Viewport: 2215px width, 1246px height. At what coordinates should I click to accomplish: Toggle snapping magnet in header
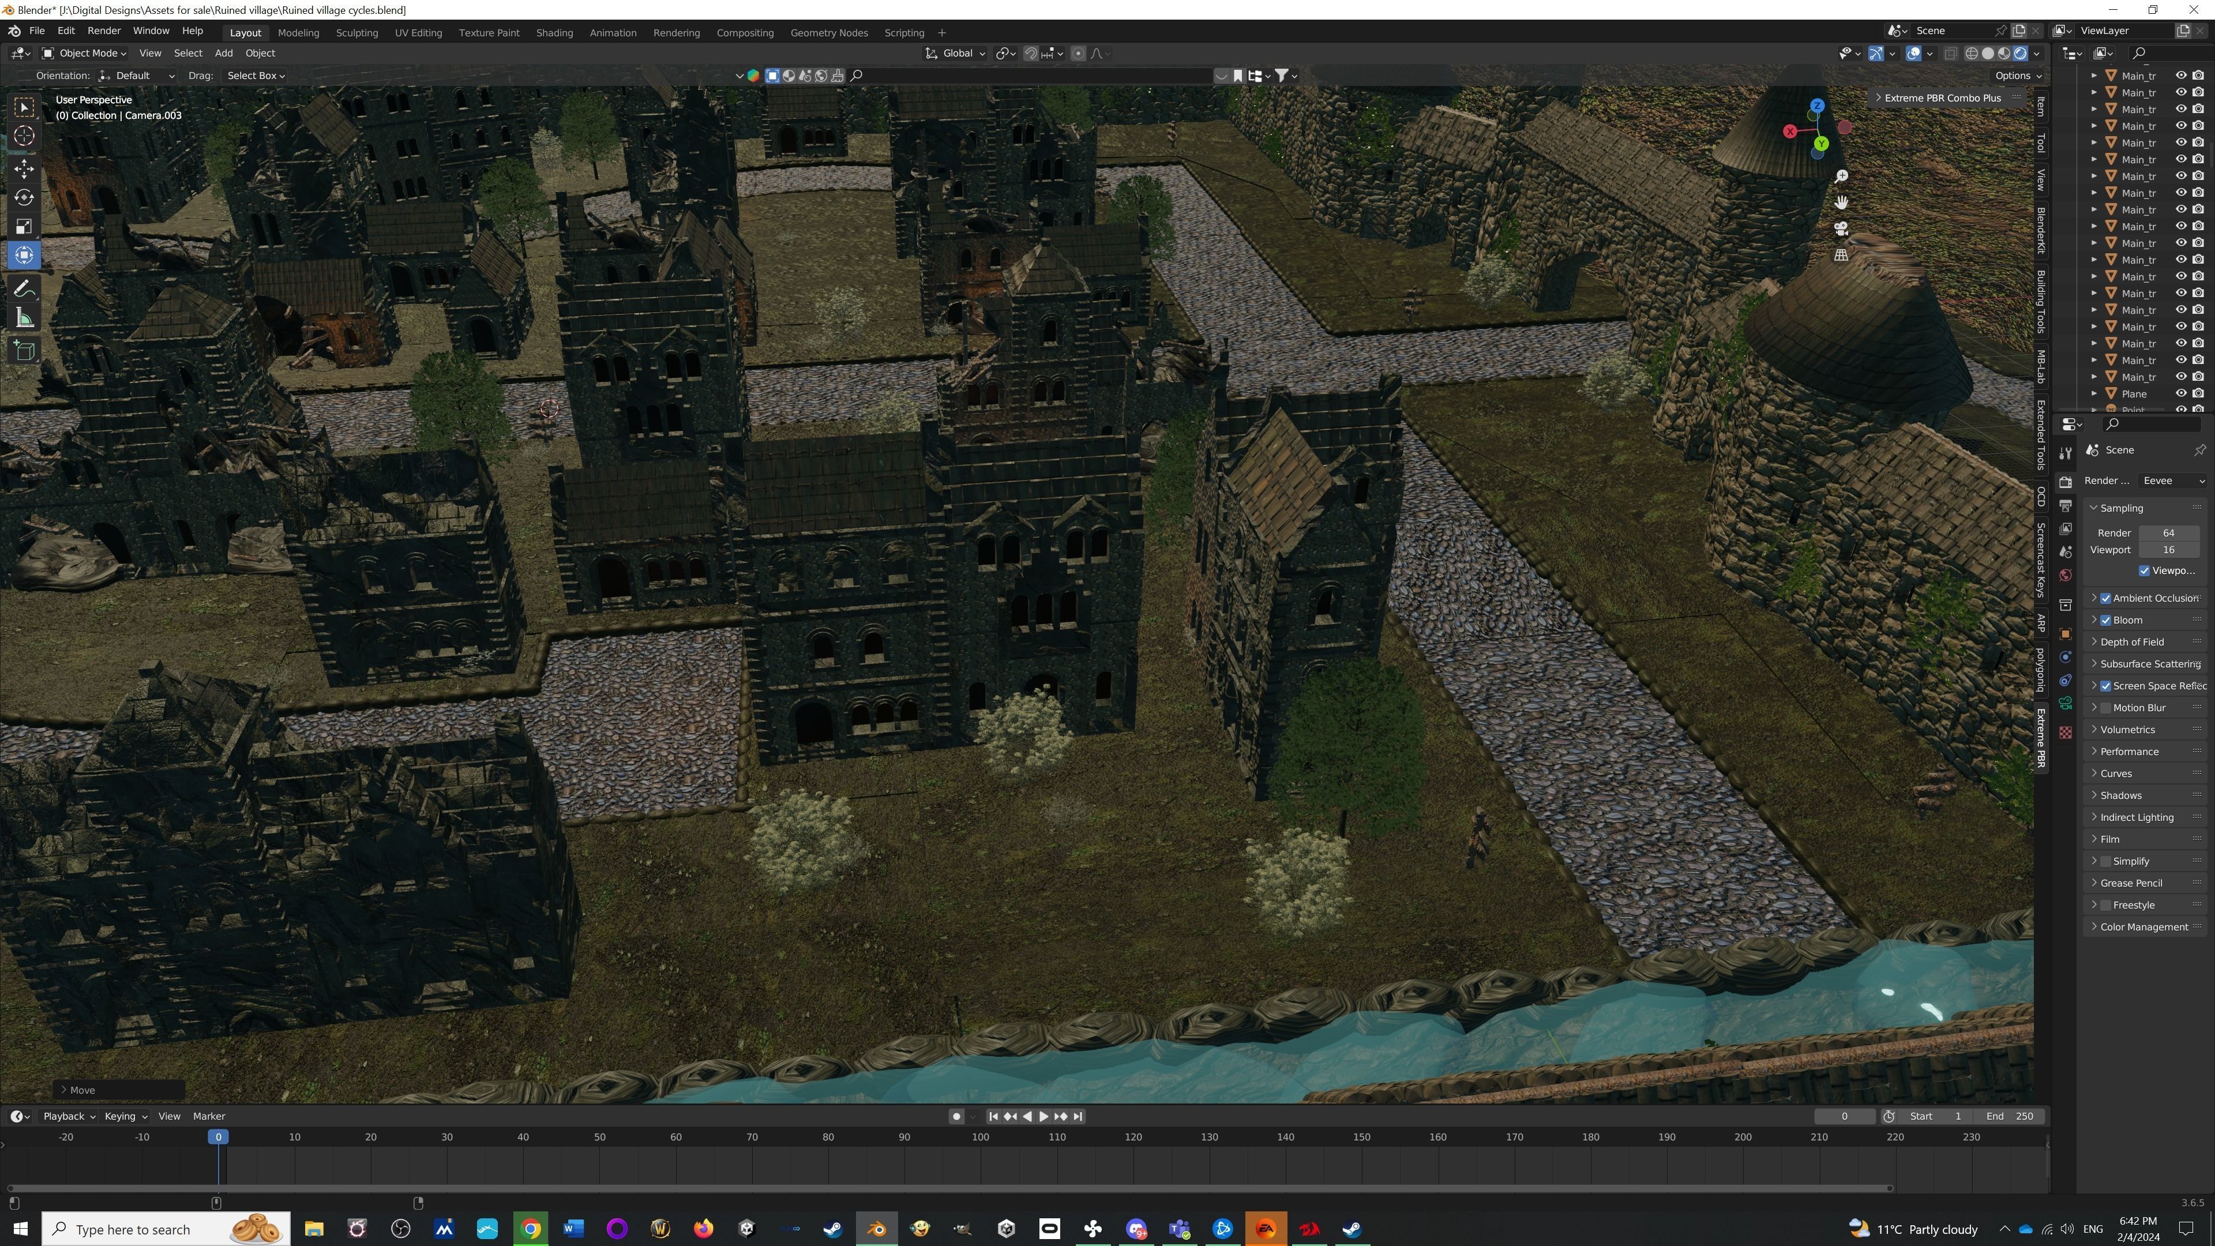[1031, 53]
